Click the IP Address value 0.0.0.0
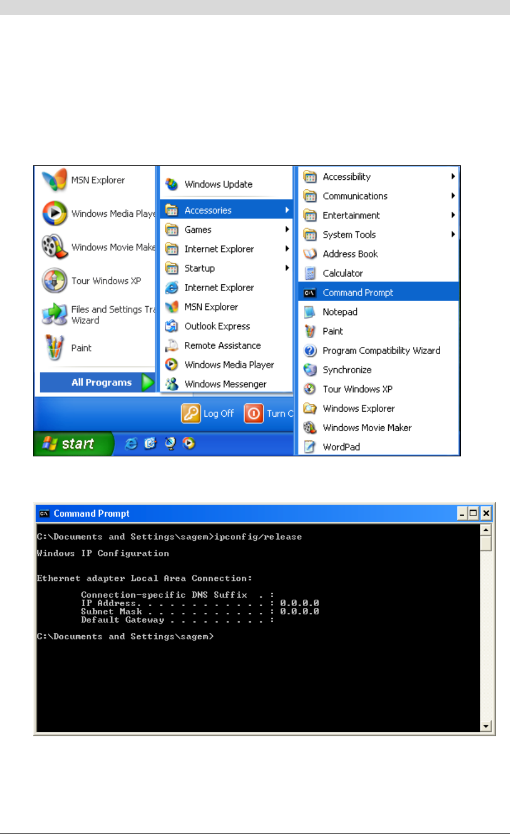The width and height of the screenshot is (510, 834). click(x=299, y=603)
